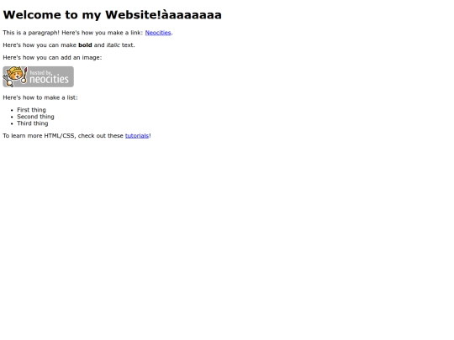Select the Second thing list item
This screenshot has width=454, height=340.
coord(35,117)
